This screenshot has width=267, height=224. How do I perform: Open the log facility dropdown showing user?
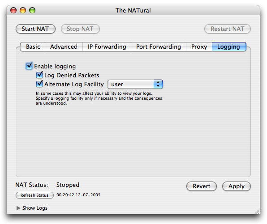click(135, 85)
